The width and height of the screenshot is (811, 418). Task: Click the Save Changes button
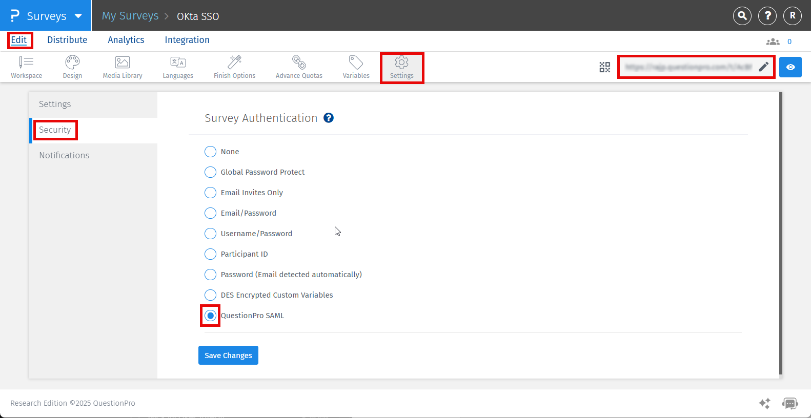tap(228, 356)
